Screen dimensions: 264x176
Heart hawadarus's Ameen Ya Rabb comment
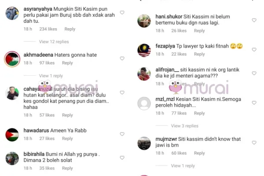(122, 134)
